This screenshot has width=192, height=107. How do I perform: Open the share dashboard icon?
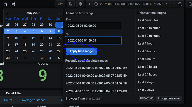13,4
